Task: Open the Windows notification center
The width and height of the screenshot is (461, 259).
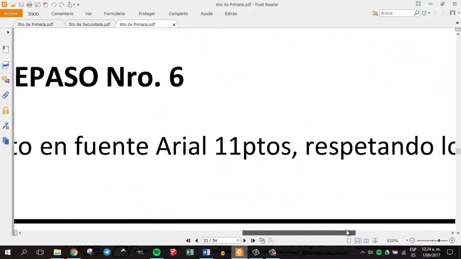Action: (450, 253)
